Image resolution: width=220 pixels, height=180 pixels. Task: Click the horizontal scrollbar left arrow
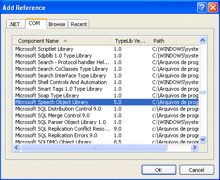17,148
